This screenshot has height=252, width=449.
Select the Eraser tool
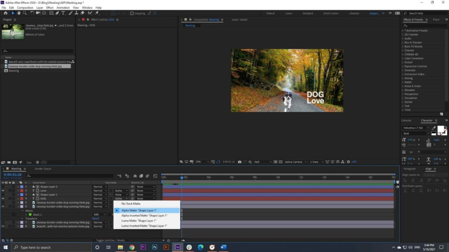[82, 13]
